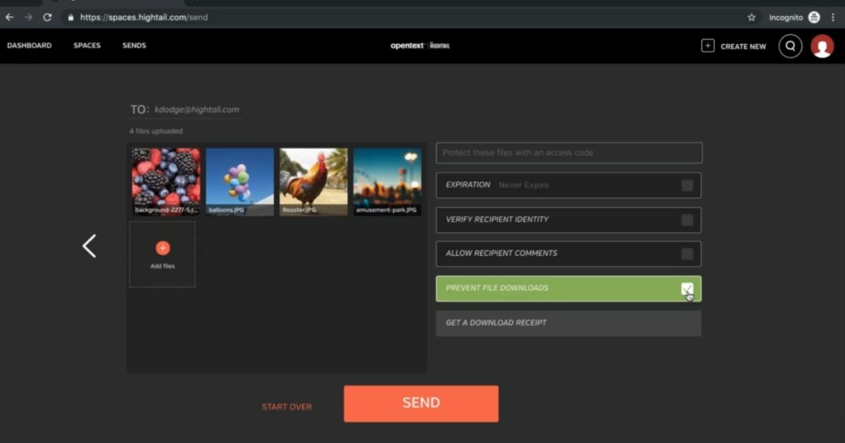Open the Sends menu item
The image size is (845, 443).
pos(134,46)
